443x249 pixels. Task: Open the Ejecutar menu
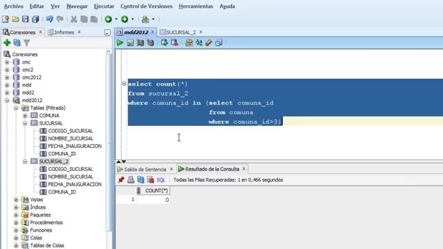[104, 6]
